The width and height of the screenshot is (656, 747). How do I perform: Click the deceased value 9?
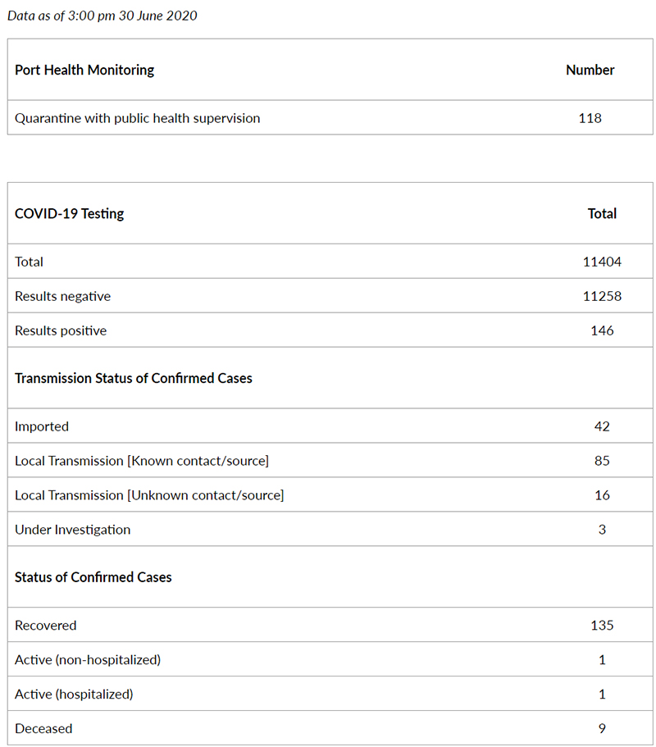point(602,728)
